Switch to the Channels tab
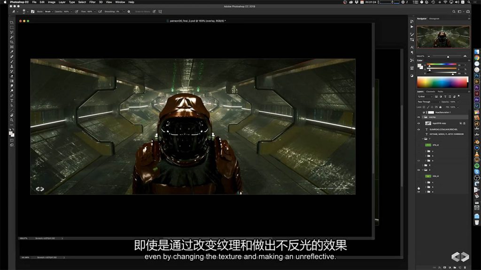Image resolution: width=481 pixels, height=270 pixels. pyautogui.click(x=430, y=91)
